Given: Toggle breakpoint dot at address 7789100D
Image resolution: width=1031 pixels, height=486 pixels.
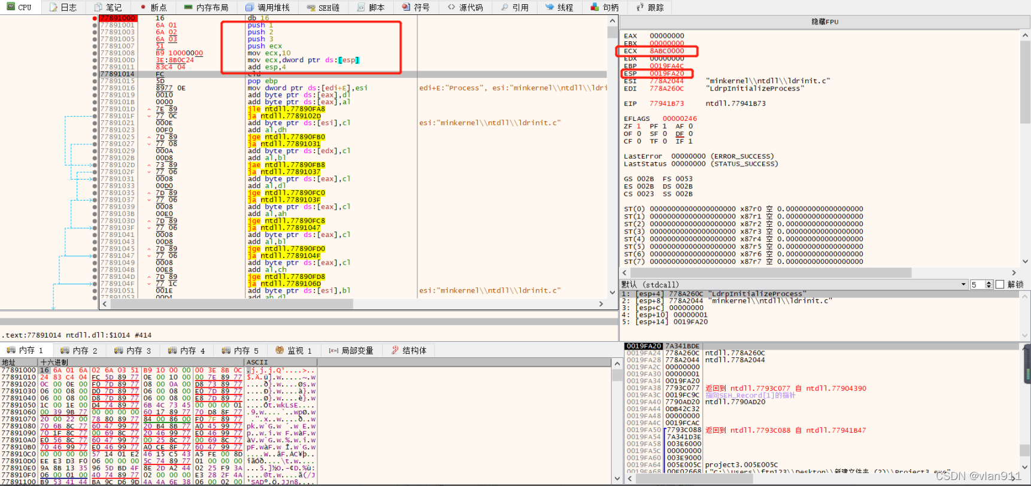Looking at the screenshot, I should coord(95,60).
